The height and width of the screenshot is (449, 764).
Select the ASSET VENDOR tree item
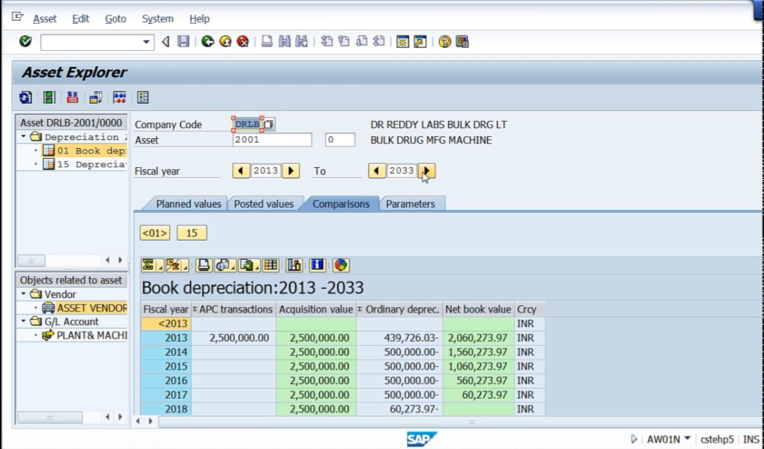click(x=91, y=307)
